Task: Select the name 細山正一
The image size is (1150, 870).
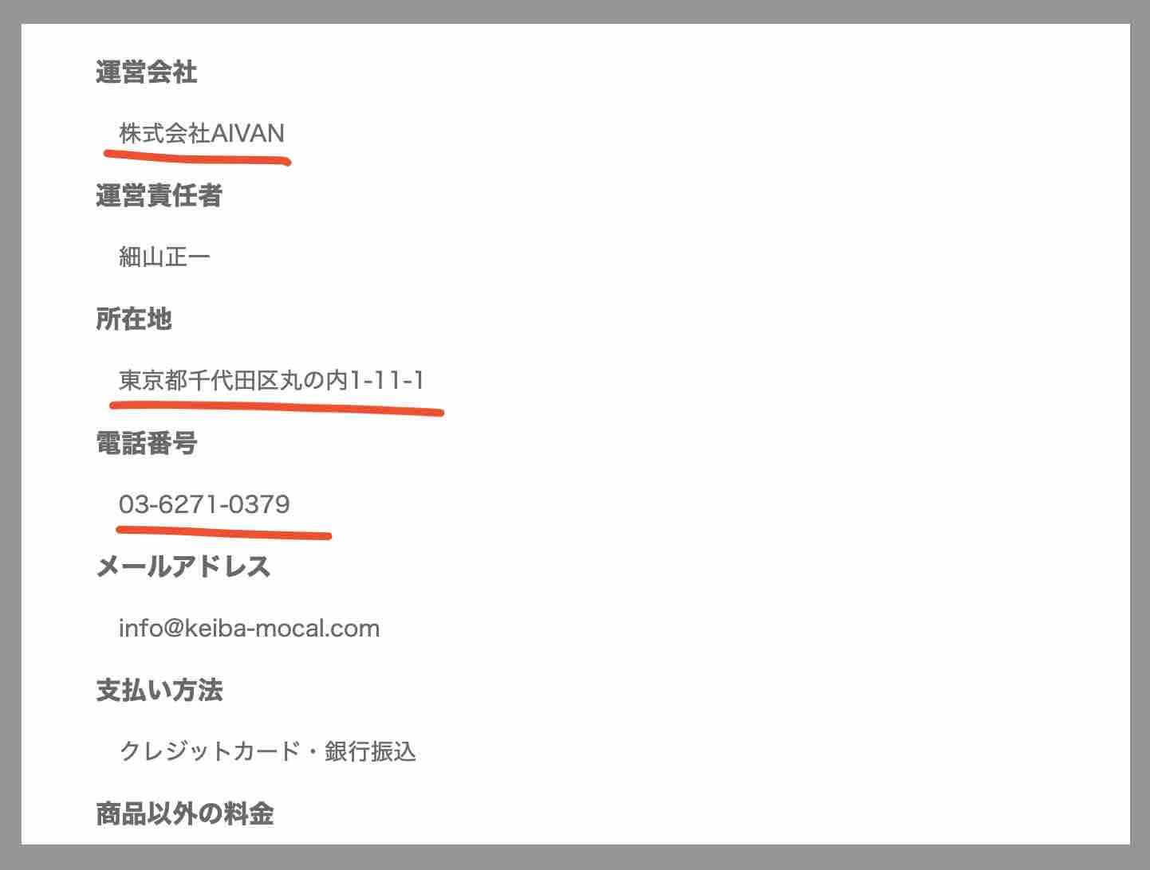Action: point(164,257)
